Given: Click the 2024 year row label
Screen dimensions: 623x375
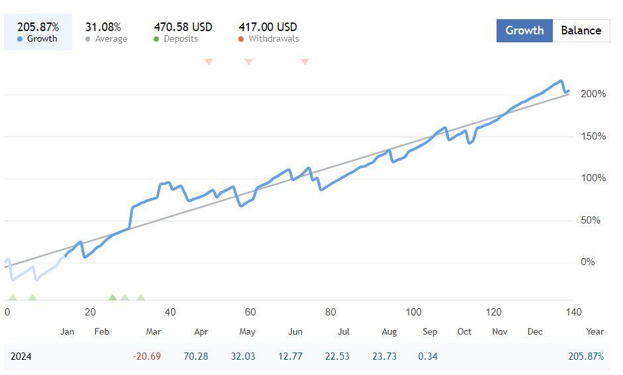Looking at the screenshot, I should point(23,356).
